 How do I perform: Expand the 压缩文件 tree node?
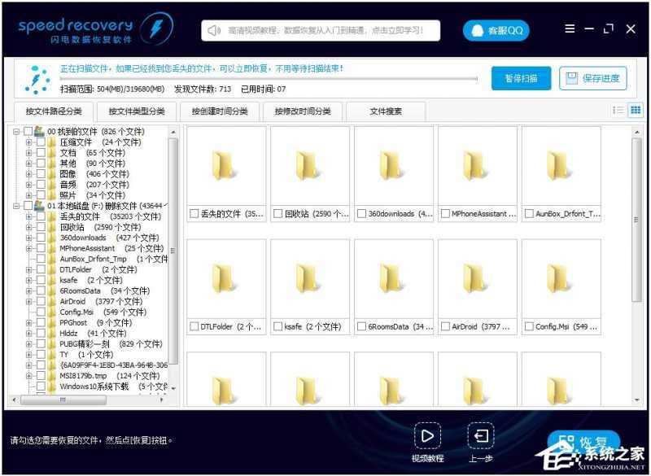29,142
